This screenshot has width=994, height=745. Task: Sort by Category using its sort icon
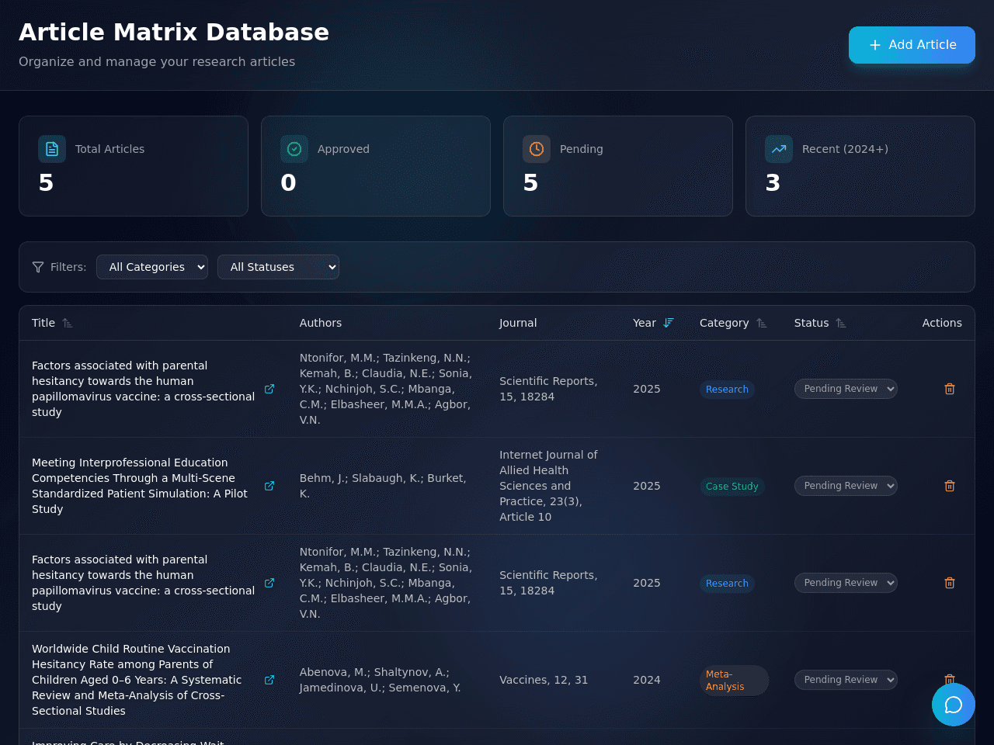point(762,323)
